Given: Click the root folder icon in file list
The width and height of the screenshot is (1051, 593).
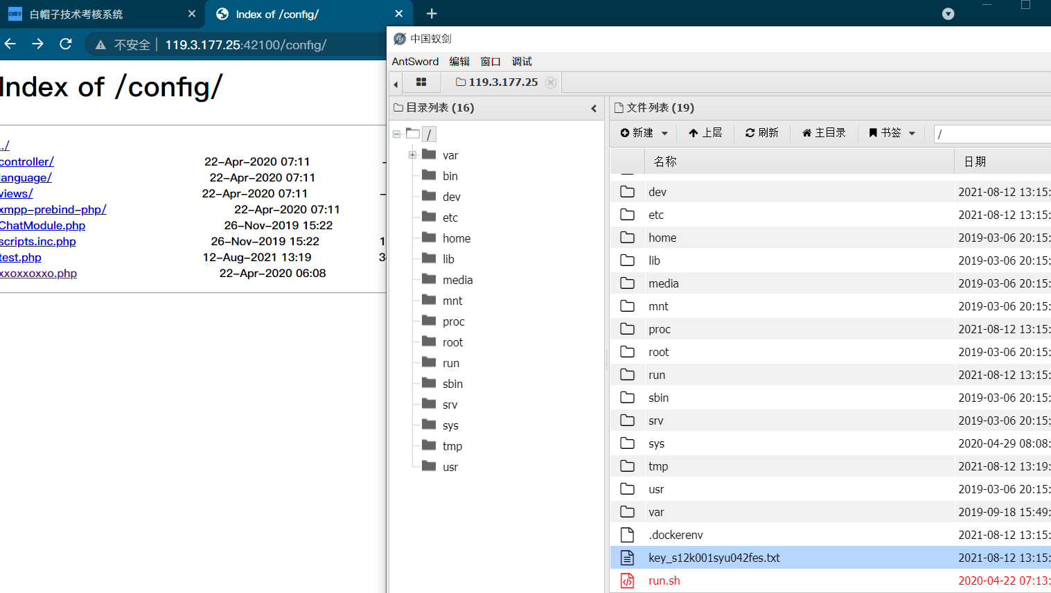Looking at the screenshot, I should [627, 352].
